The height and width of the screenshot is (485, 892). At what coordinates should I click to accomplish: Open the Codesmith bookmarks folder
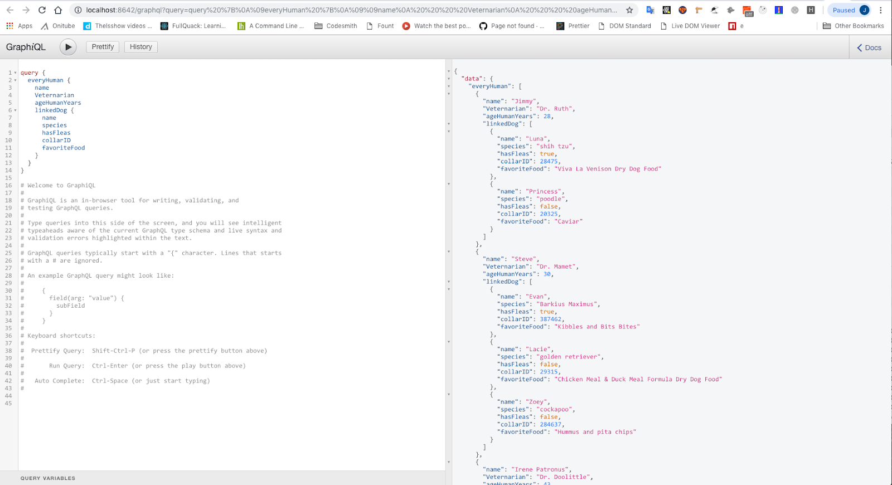pyautogui.click(x=336, y=26)
